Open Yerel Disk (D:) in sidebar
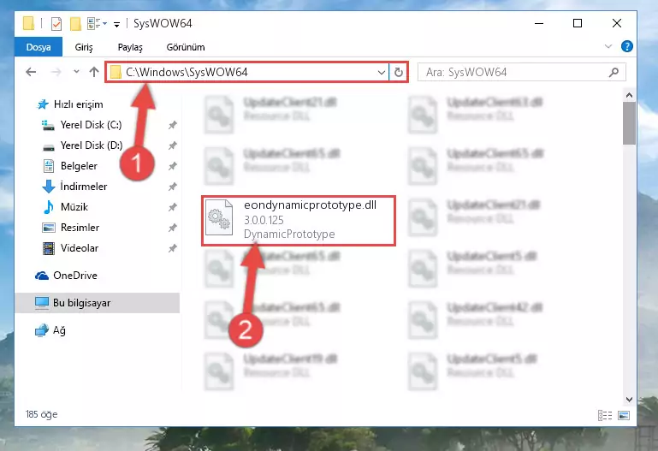Image resolution: width=658 pixels, height=451 pixels. 92,145
